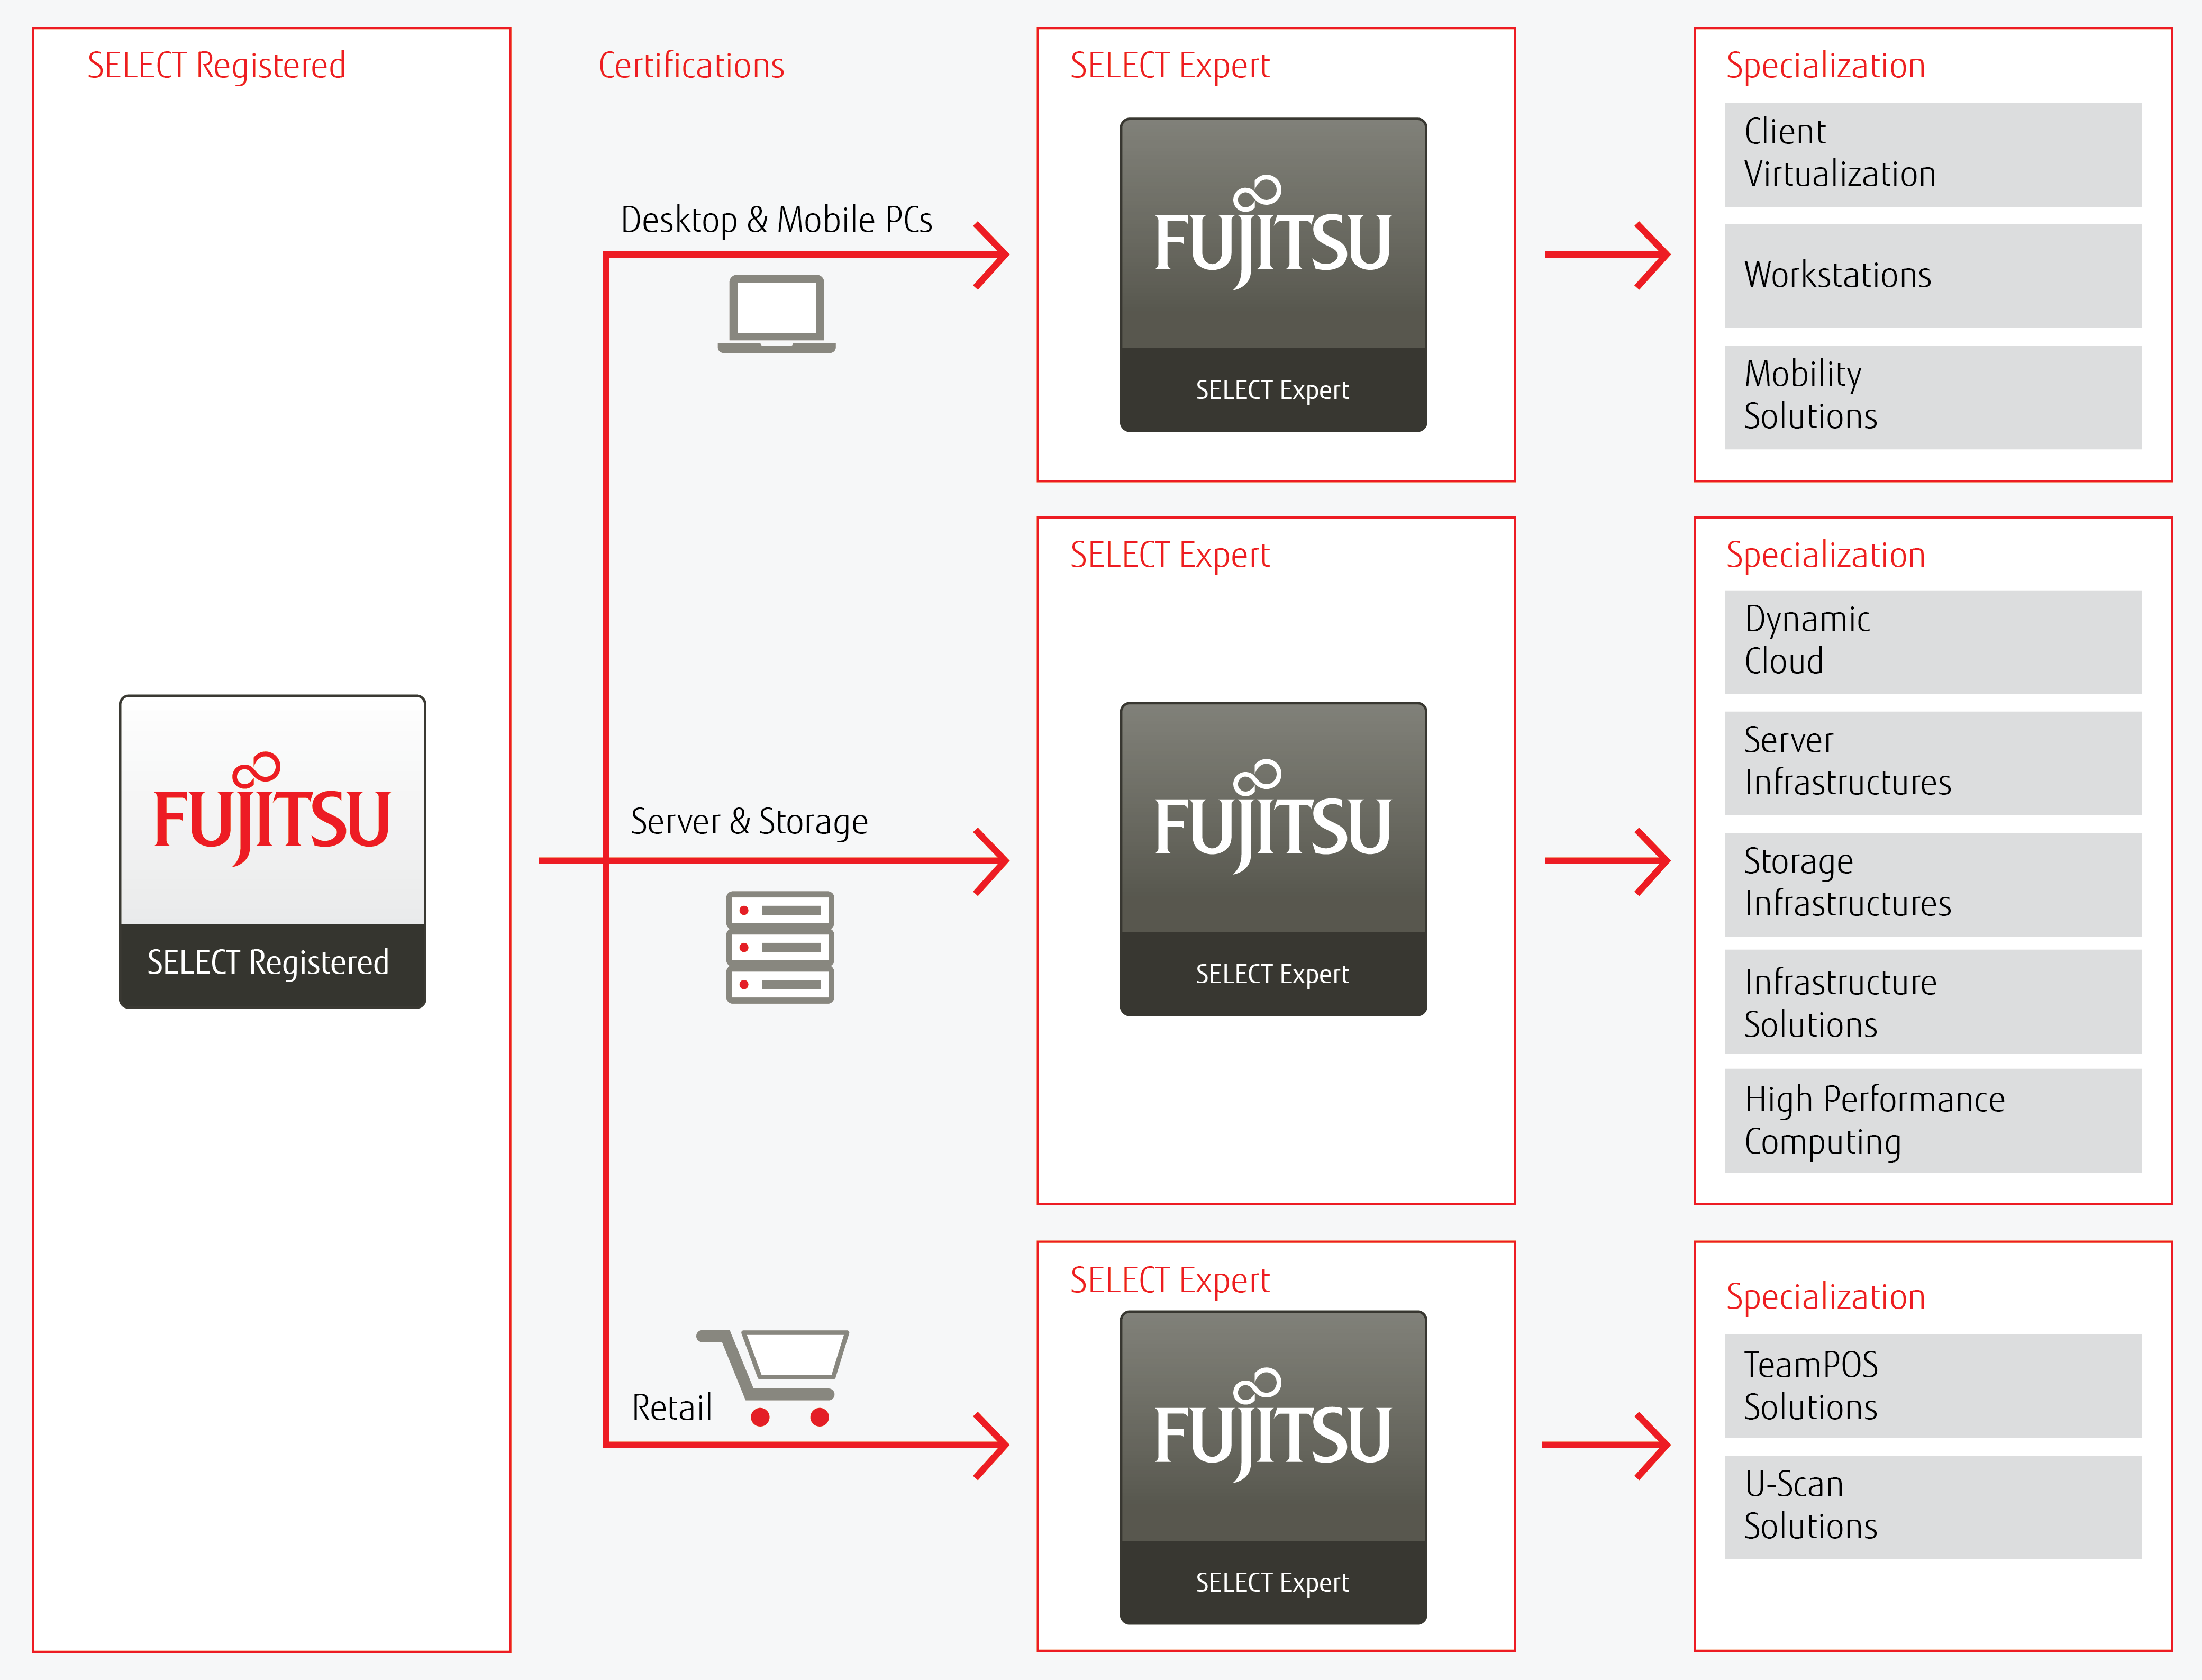This screenshot has height=1680, width=2202.
Task: Click the 'Server & Storage' label
Action: coord(749,822)
